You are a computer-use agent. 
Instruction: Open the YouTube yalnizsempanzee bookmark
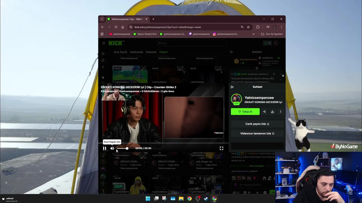pyautogui.click(x=120, y=34)
